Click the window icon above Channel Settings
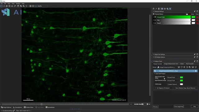This screenshot has width=199, height=112. click(x=153, y=9)
